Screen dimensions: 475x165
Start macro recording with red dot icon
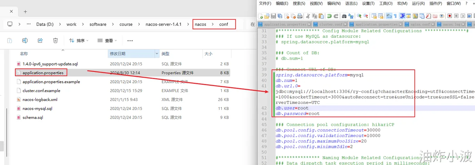[x=450, y=16]
